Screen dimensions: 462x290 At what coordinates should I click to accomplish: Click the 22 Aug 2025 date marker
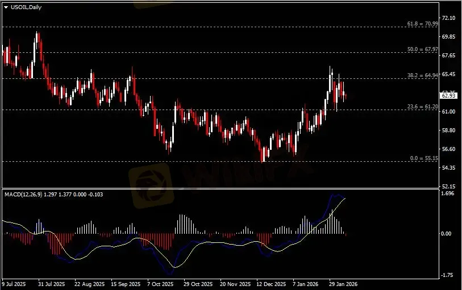tap(90, 284)
